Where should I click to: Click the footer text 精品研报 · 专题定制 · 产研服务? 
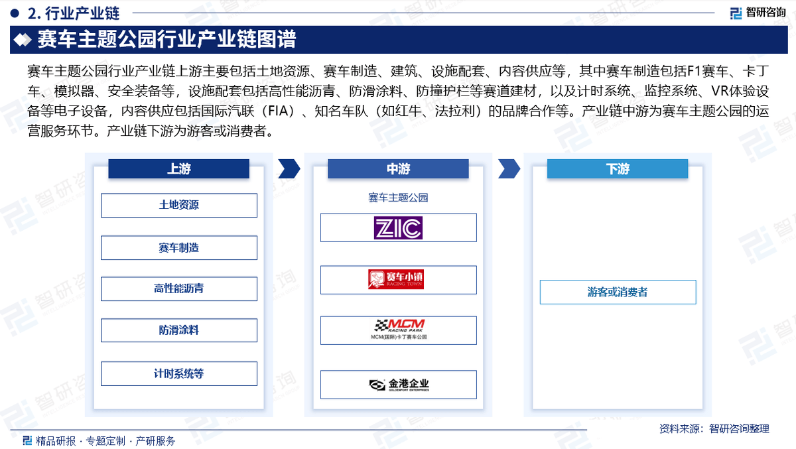[105, 440]
